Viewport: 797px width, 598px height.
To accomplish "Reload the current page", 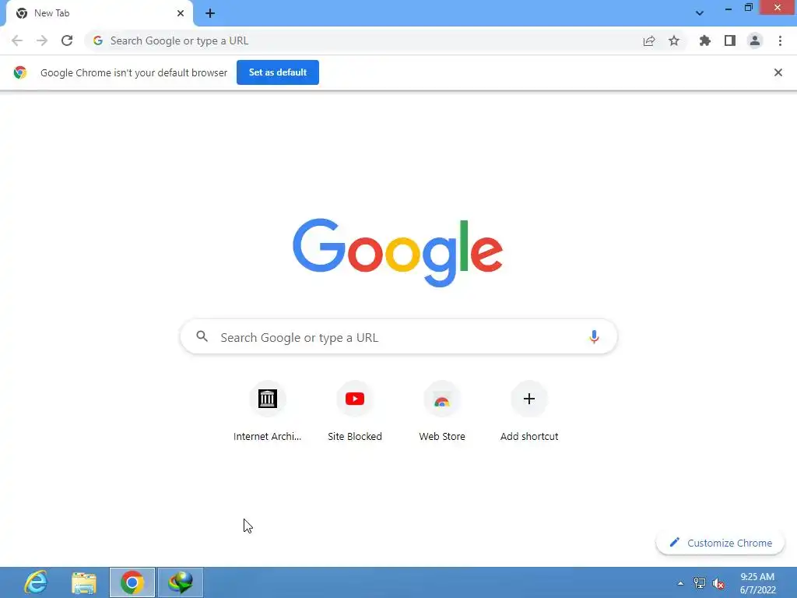I will tap(67, 40).
